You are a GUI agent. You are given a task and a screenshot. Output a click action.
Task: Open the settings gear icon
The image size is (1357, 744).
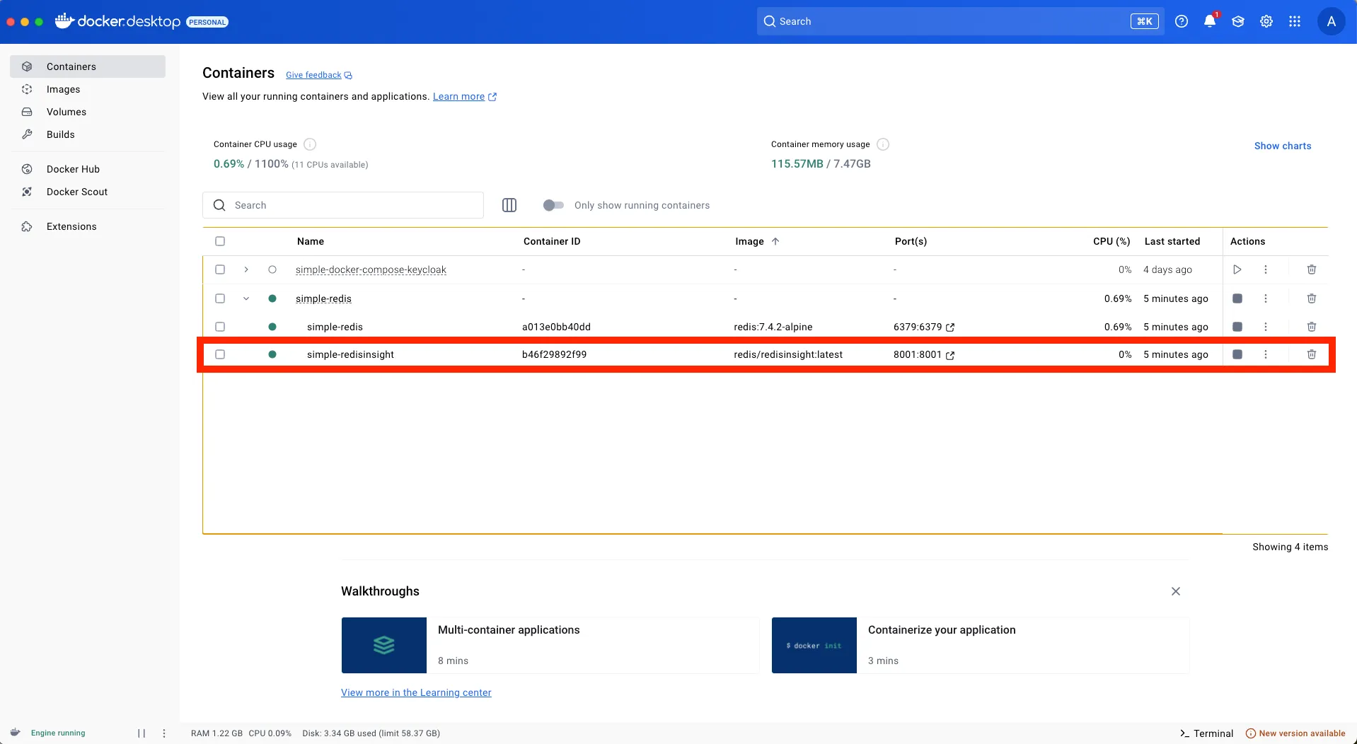pos(1266,21)
